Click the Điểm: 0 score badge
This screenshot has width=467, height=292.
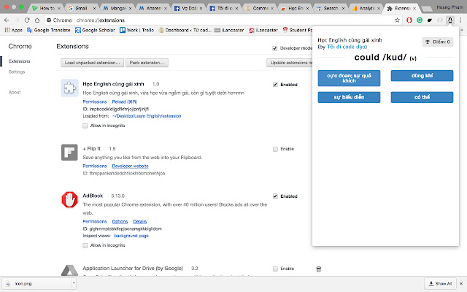[438, 42]
